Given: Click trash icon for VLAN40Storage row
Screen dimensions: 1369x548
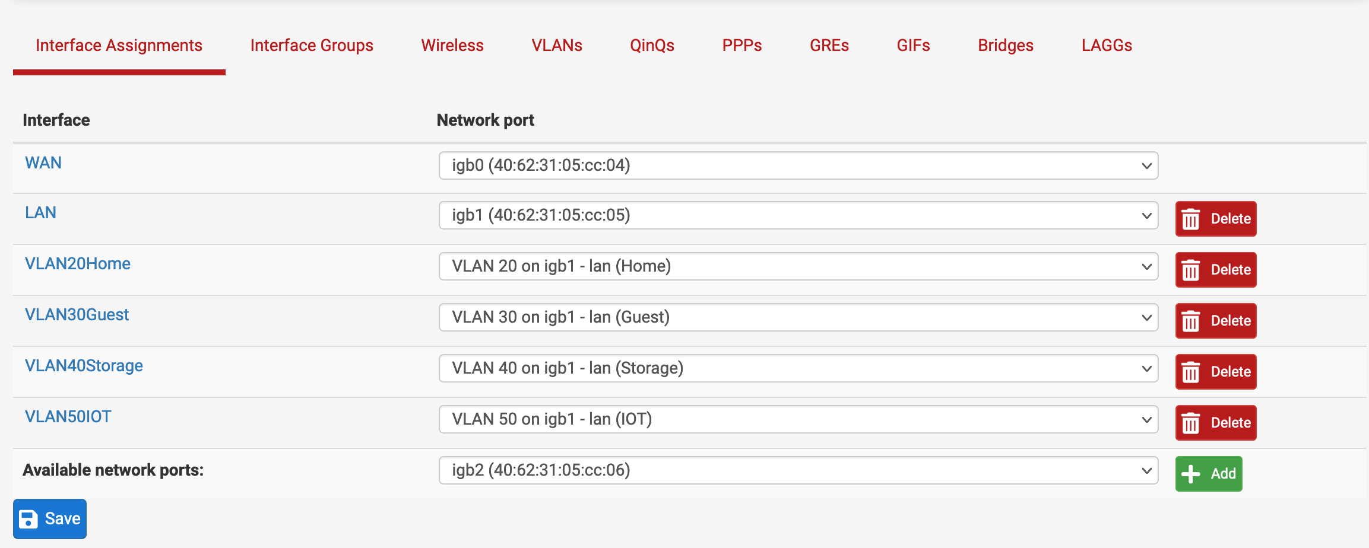Looking at the screenshot, I should point(1191,372).
